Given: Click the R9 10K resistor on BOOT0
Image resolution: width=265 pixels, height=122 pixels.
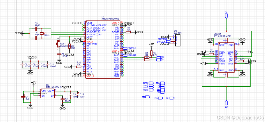Looking at the screenshot, I should coord(128,32).
